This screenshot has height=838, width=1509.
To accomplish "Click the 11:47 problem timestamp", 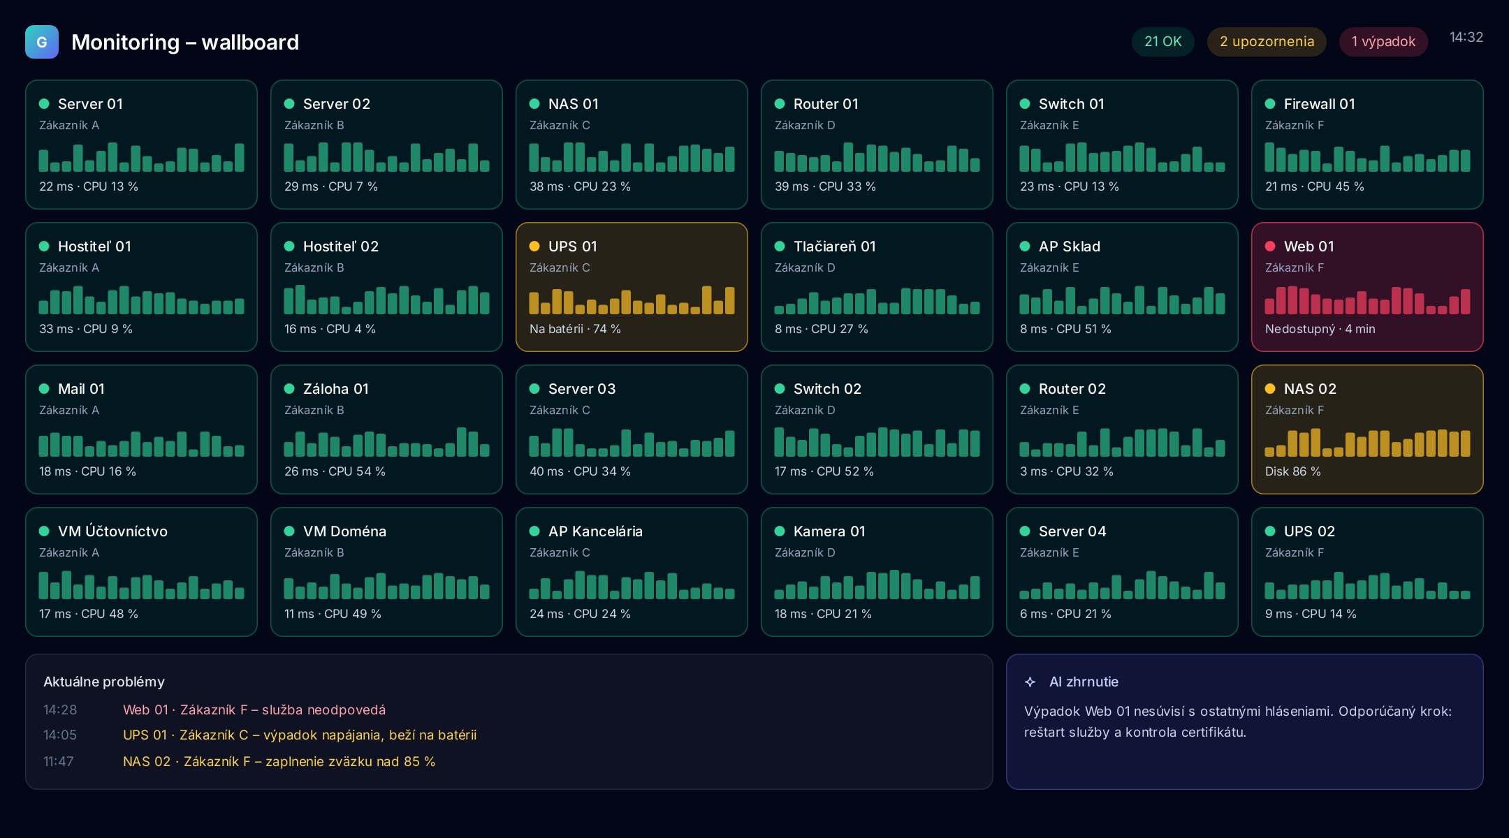I will coord(58,761).
